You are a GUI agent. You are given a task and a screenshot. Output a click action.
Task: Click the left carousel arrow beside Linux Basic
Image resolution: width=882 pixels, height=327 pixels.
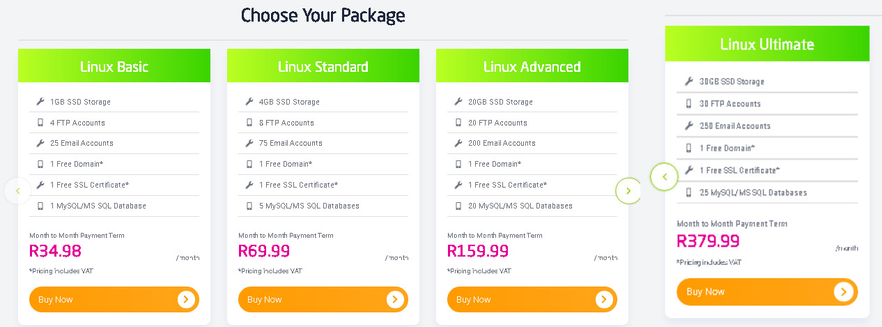click(x=17, y=190)
